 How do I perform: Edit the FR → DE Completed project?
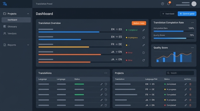[x=185, y=95]
